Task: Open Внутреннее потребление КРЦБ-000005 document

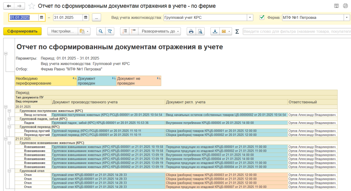Action: (x=226, y=123)
